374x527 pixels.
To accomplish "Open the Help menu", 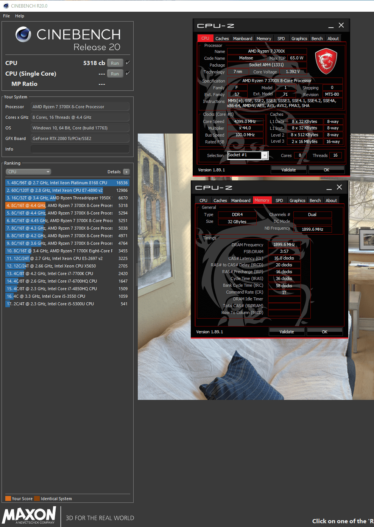I will [x=20, y=16].
